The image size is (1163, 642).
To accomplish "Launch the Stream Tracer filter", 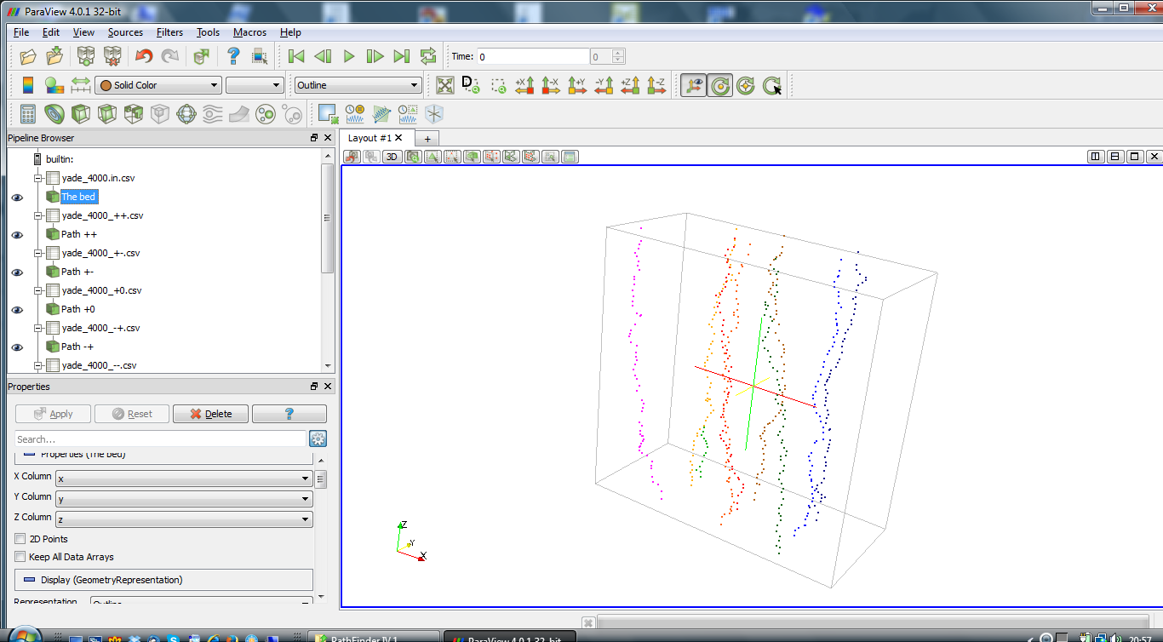I will (212, 113).
